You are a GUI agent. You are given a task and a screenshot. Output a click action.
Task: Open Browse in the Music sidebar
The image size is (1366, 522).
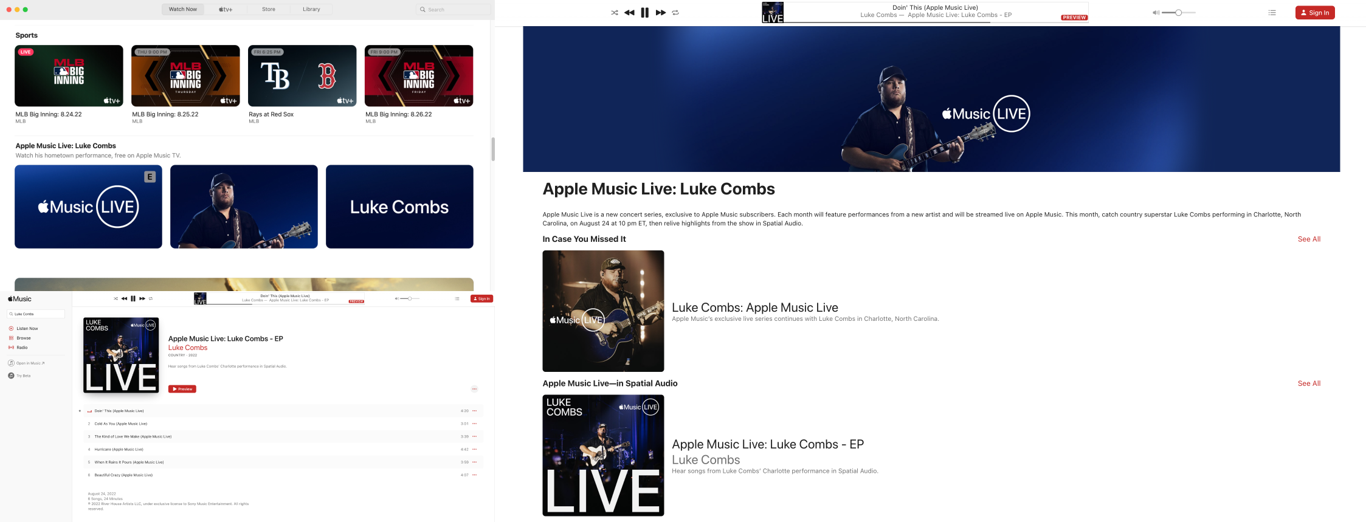(x=23, y=338)
